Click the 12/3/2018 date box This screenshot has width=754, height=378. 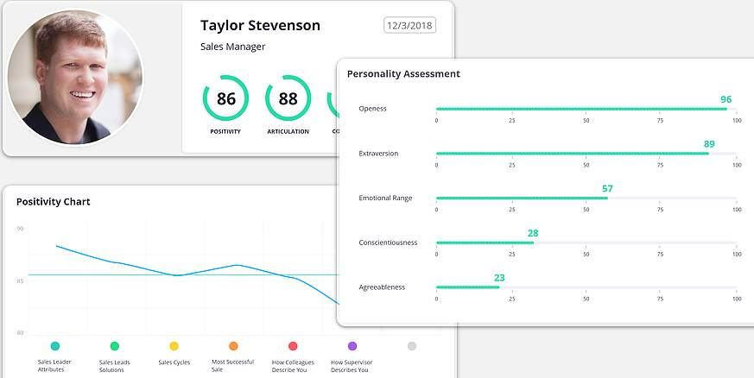click(409, 26)
